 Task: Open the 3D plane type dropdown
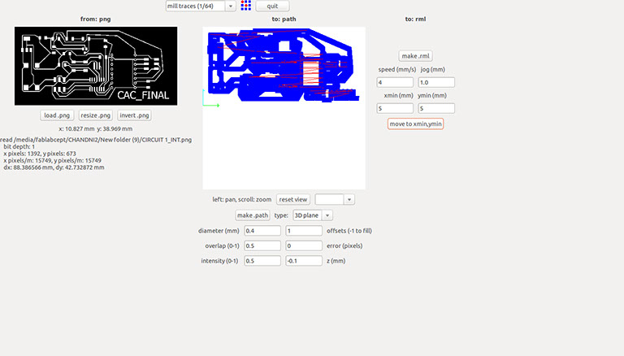coord(312,215)
